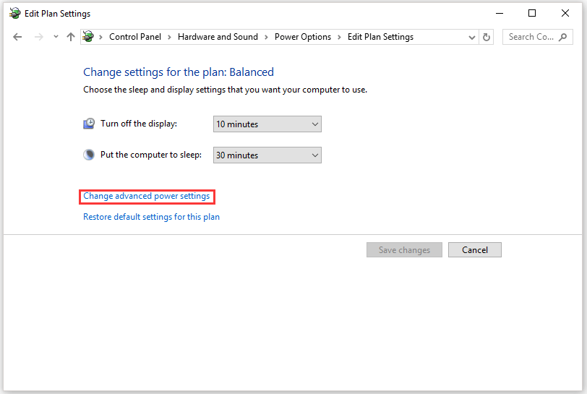Click the Back navigation arrow
The width and height of the screenshot is (587, 394).
tap(17, 37)
